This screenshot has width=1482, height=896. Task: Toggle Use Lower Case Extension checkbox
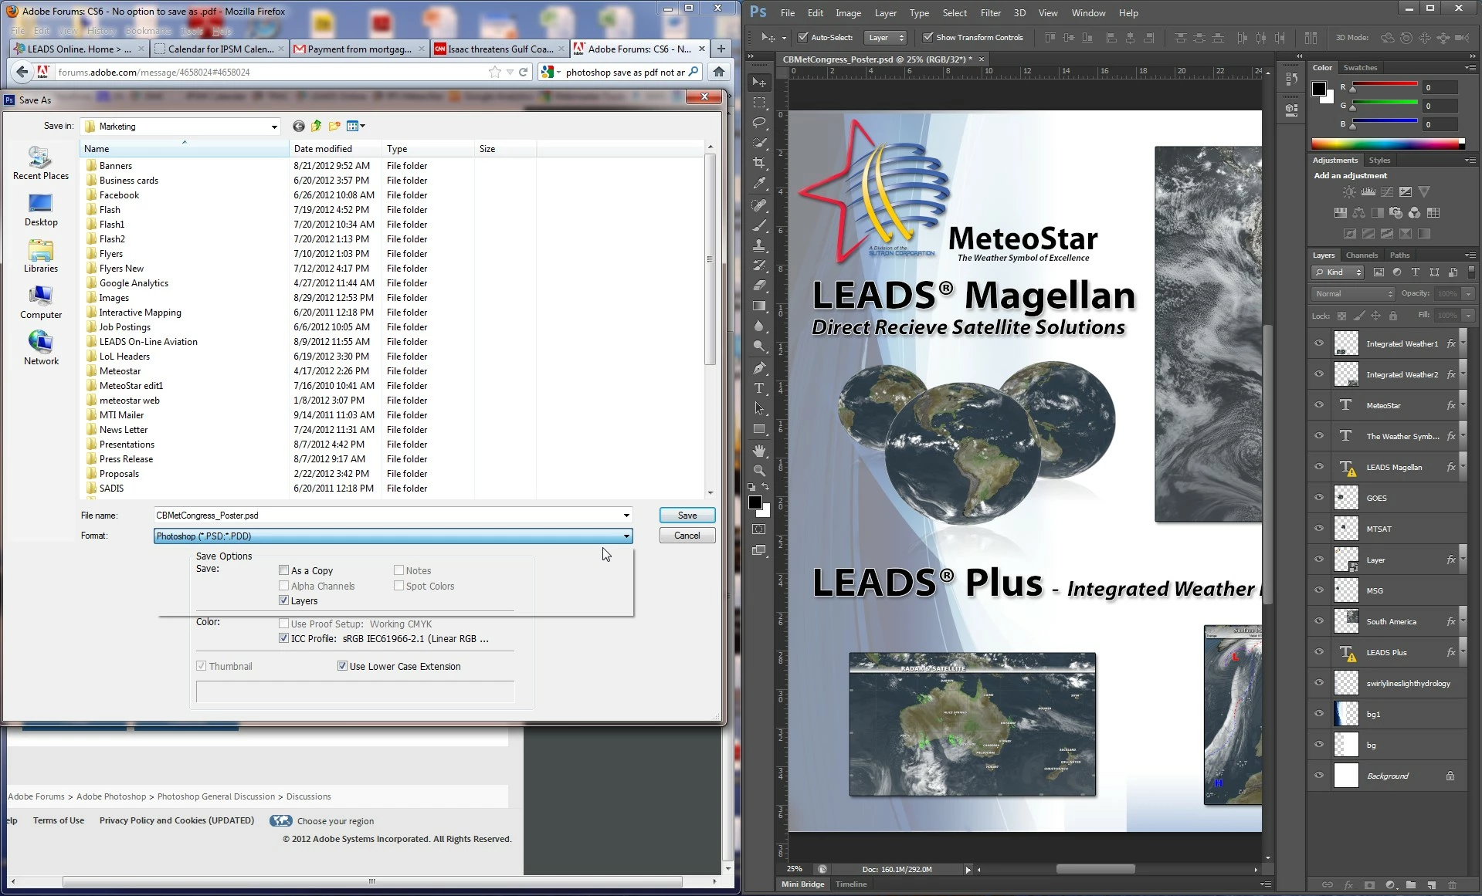point(342,666)
